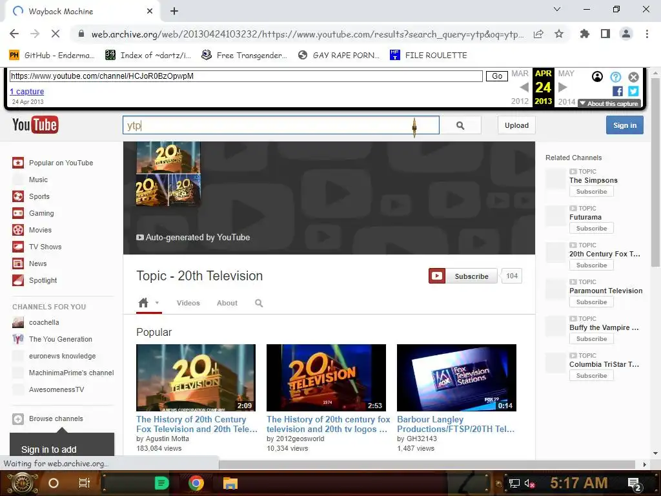This screenshot has height=496, width=661.
Task: Switch to the About tab
Action: tap(227, 303)
